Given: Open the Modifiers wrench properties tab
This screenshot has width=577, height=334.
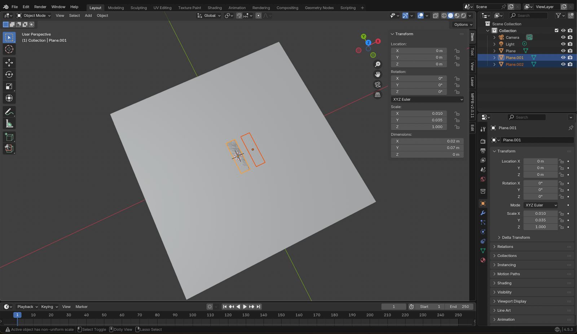Looking at the screenshot, I should [483, 213].
